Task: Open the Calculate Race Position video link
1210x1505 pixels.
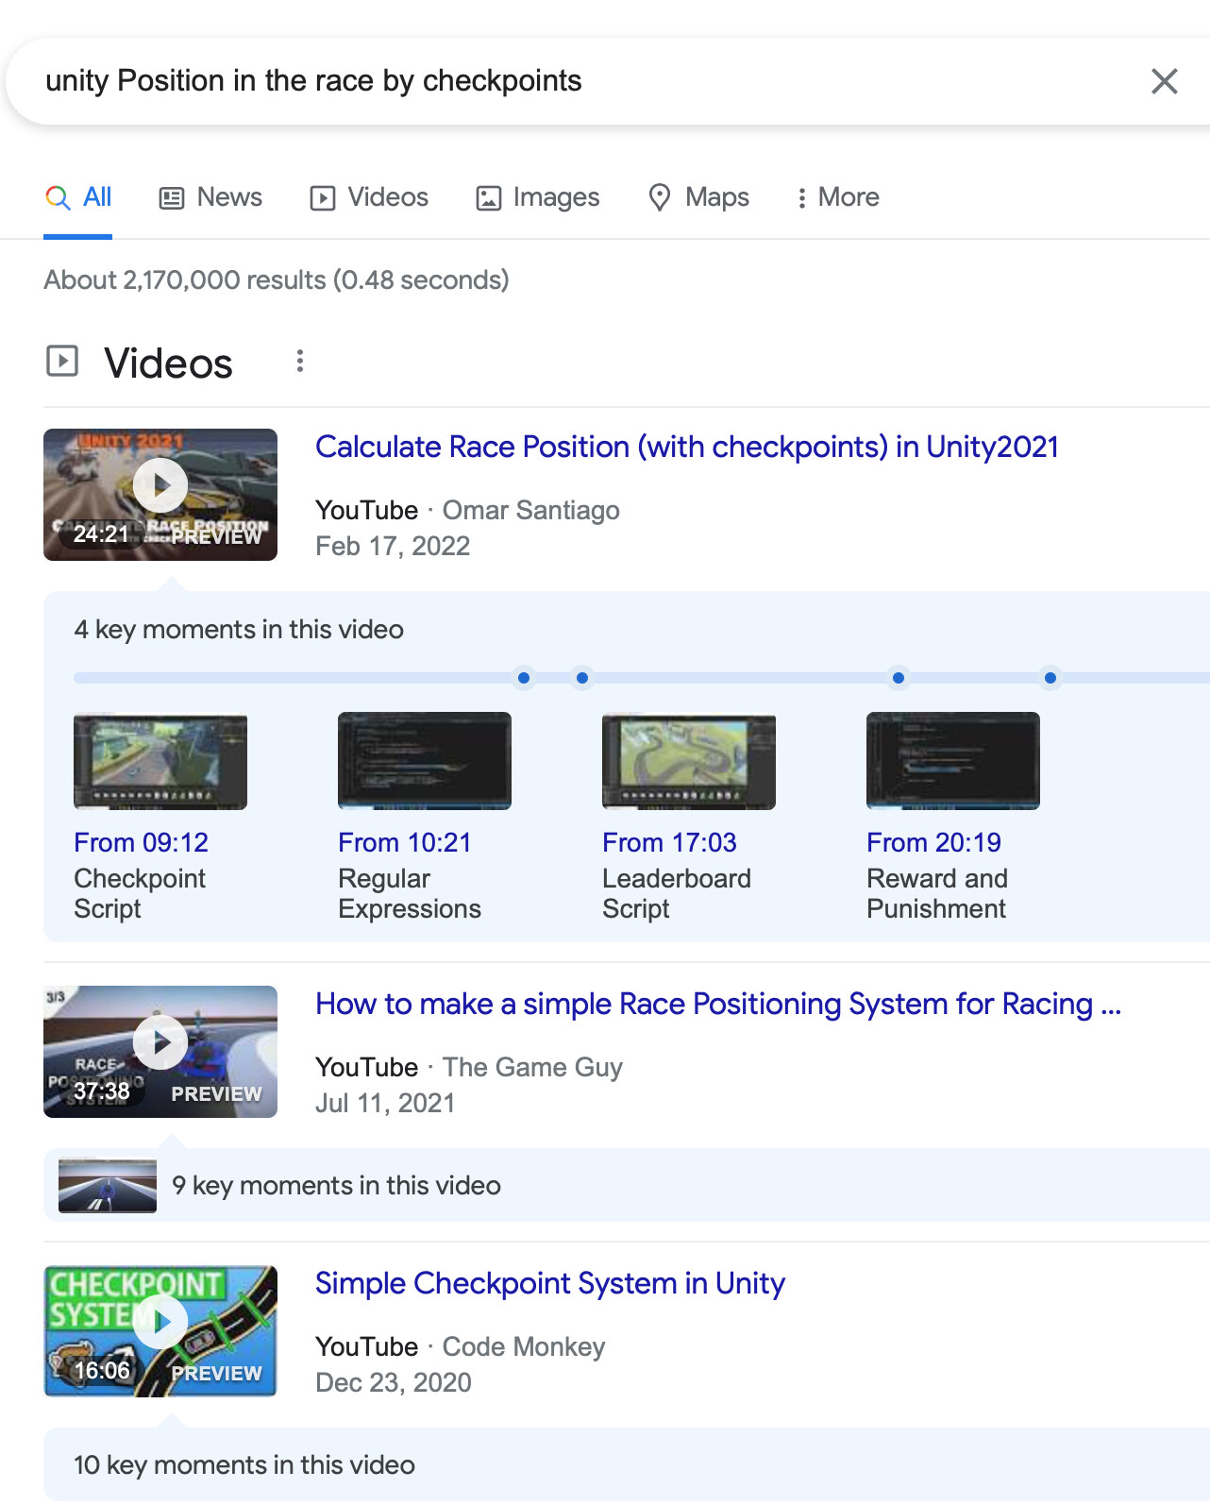Action: tap(687, 447)
